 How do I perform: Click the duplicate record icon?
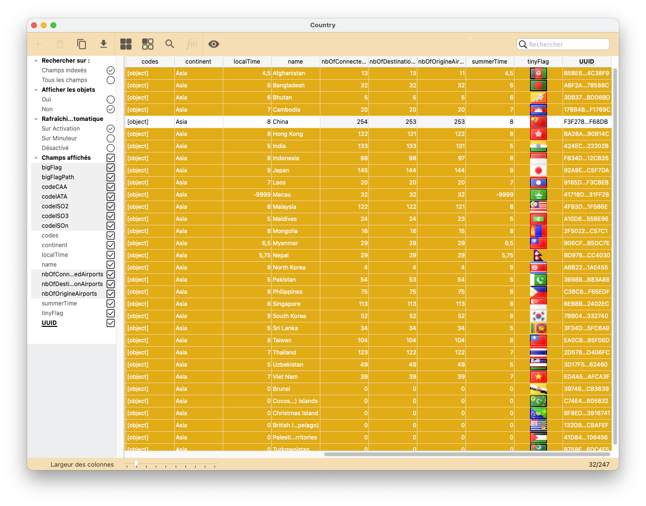82,44
